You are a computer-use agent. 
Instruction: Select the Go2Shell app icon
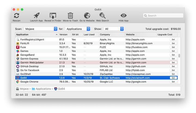[18, 74]
